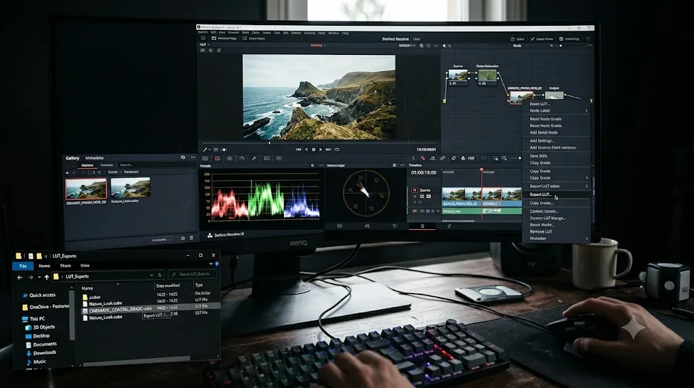Select the first clip thumbnail in timeline

point(453,194)
